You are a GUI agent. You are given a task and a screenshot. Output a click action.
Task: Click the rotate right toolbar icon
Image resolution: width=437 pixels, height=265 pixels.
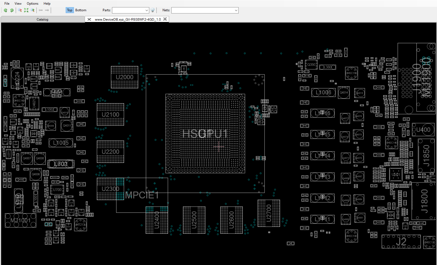[x=12, y=10]
